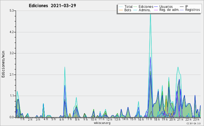This screenshot has width=204, height=126.
Task: Click the 1.1 y-axis value
Action: [x=12, y=96]
